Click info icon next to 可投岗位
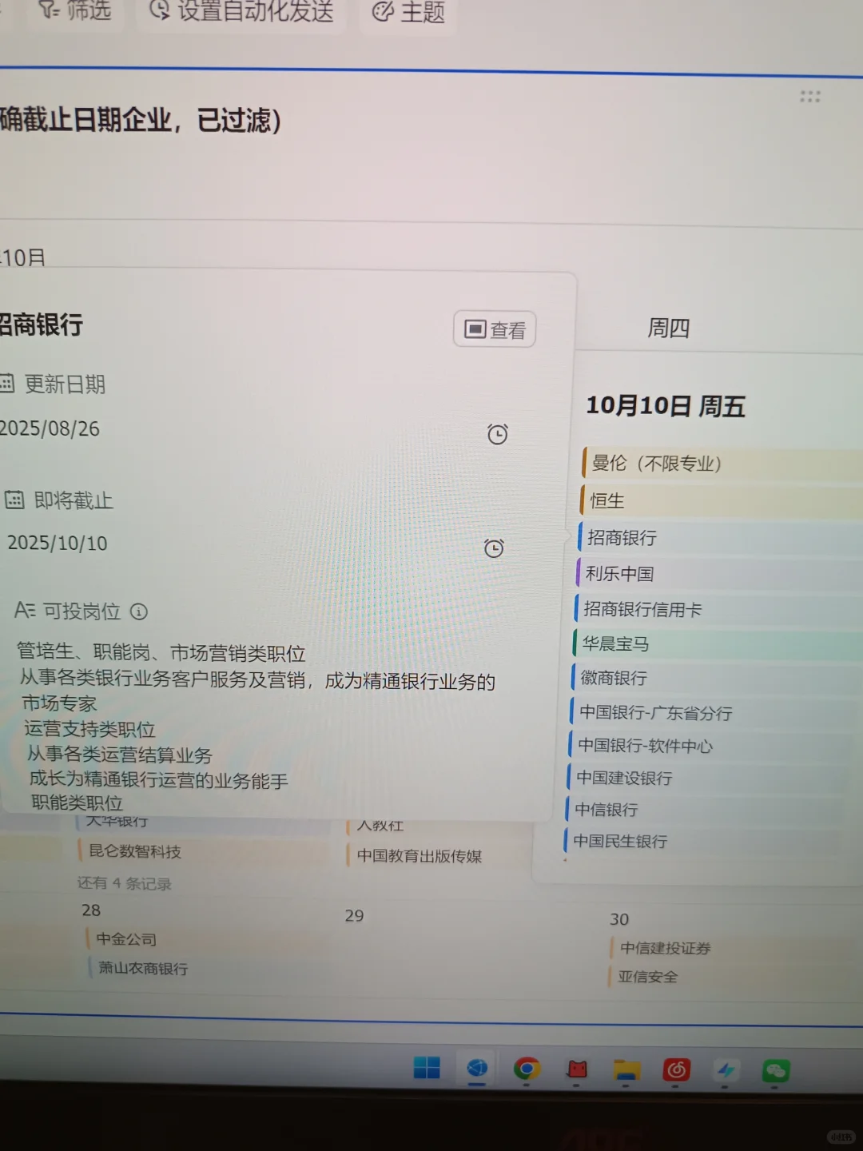Screen dimensions: 863x1151 click(139, 611)
